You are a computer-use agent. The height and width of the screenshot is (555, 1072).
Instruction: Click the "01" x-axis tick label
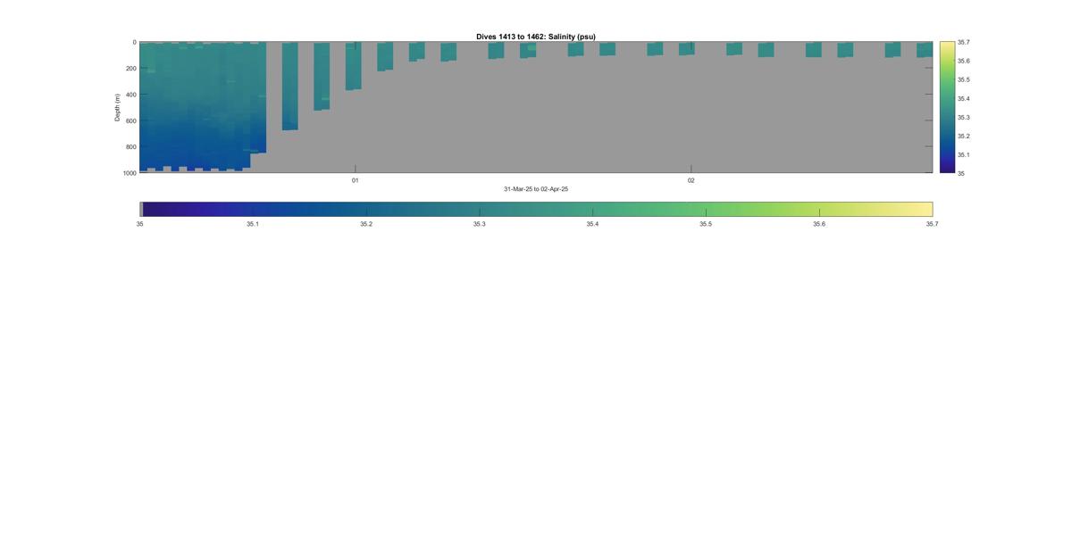(x=355, y=180)
